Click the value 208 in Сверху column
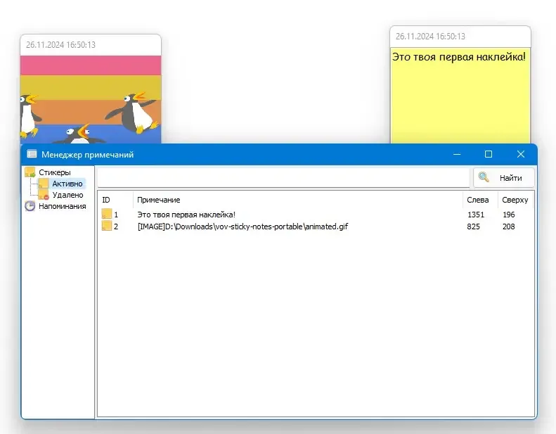The height and width of the screenshot is (434, 556). point(508,226)
